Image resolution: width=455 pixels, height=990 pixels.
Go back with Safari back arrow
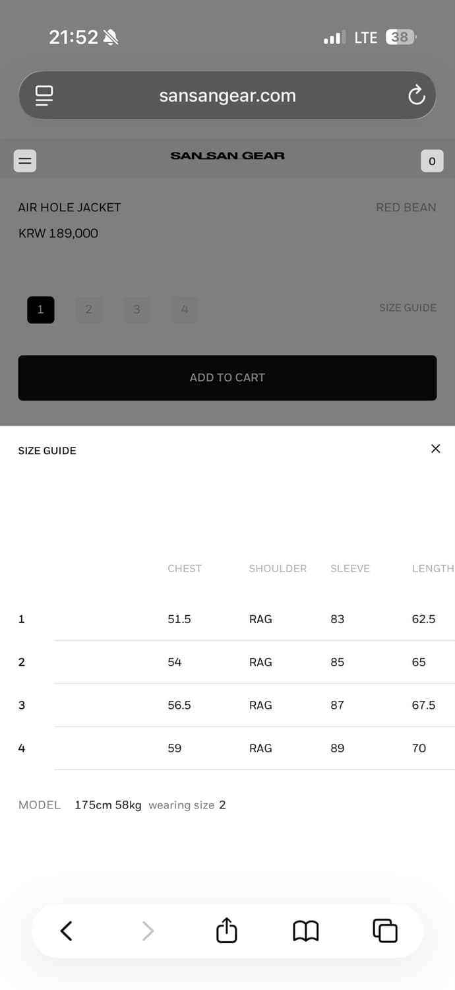pos(66,931)
